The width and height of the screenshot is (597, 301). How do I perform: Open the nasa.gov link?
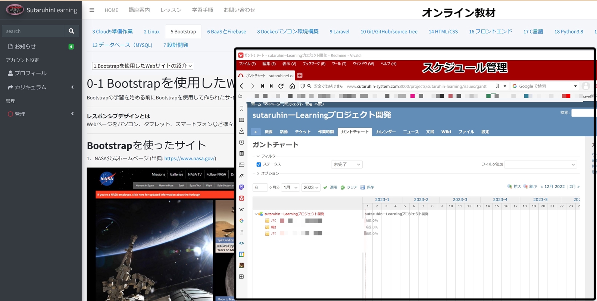[x=190, y=158]
